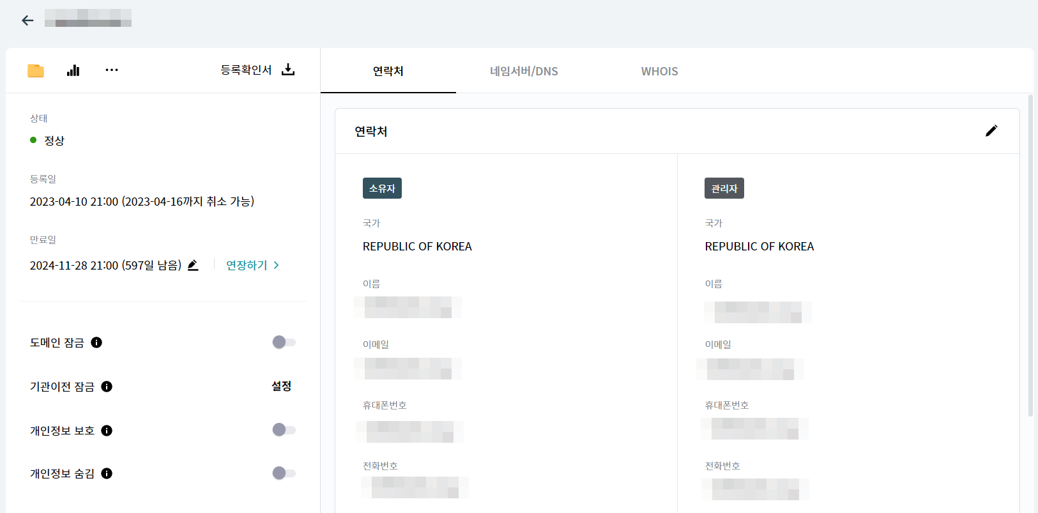The width and height of the screenshot is (1038, 513).
Task: Select the 연락처 tab
Action: pyautogui.click(x=388, y=72)
